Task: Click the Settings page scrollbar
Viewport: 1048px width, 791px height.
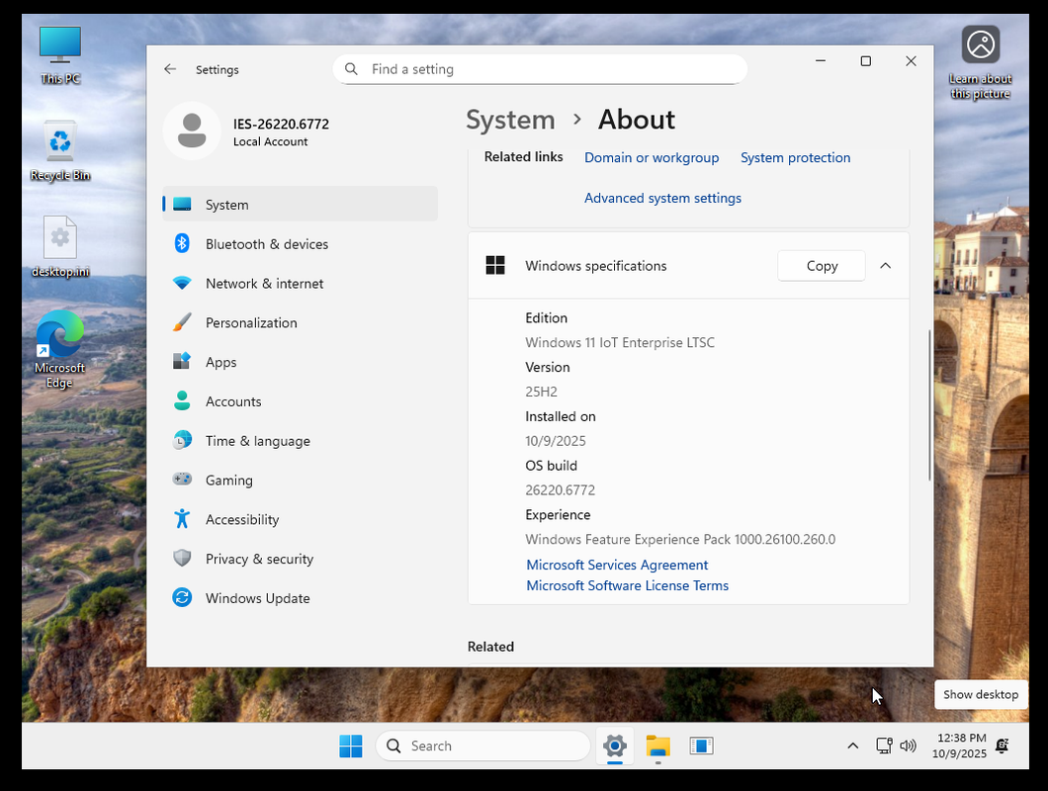Action: 929,404
